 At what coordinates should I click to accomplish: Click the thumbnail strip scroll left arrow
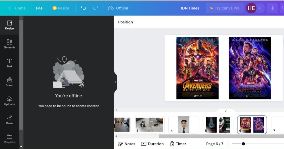pyautogui.click(x=116, y=136)
